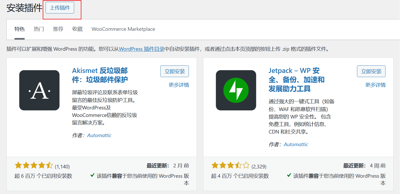Install Jetpack with 立即安装 button
The height and width of the screenshot is (194, 400).
(x=371, y=71)
